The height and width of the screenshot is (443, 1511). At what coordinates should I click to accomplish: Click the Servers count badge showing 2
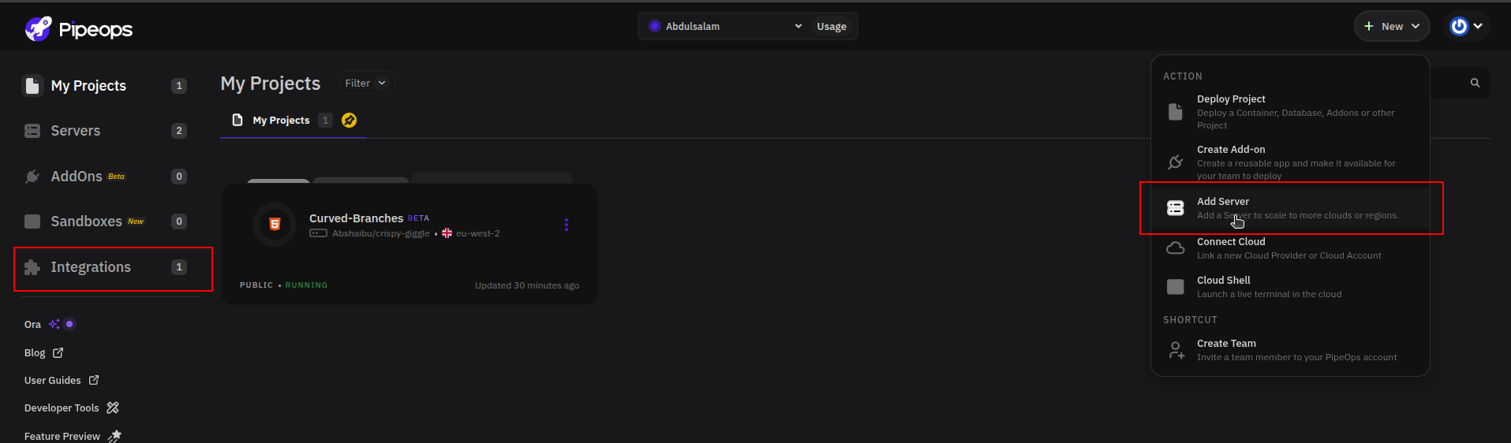pos(179,131)
